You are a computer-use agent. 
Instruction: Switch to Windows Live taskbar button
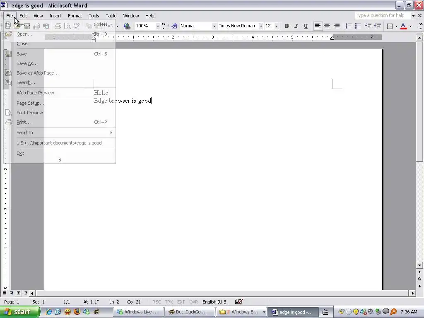click(x=138, y=312)
